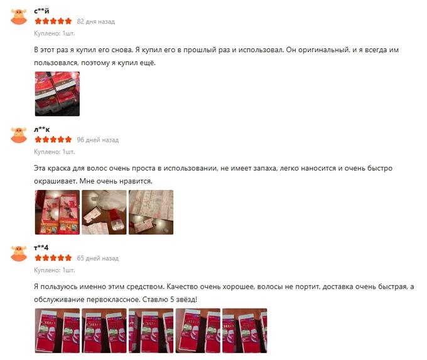Click the '82 дня назад' date label

point(96,21)
